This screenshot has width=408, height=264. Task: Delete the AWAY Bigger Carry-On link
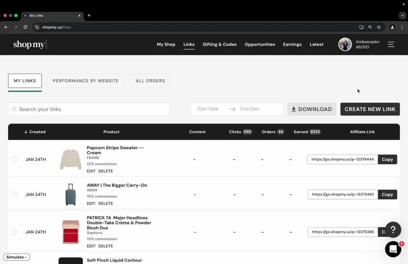point(106,203)
